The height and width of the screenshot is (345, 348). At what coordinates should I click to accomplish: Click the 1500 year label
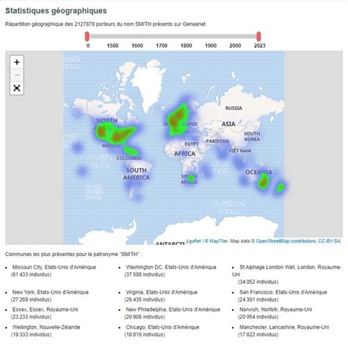tap(112, 46)
